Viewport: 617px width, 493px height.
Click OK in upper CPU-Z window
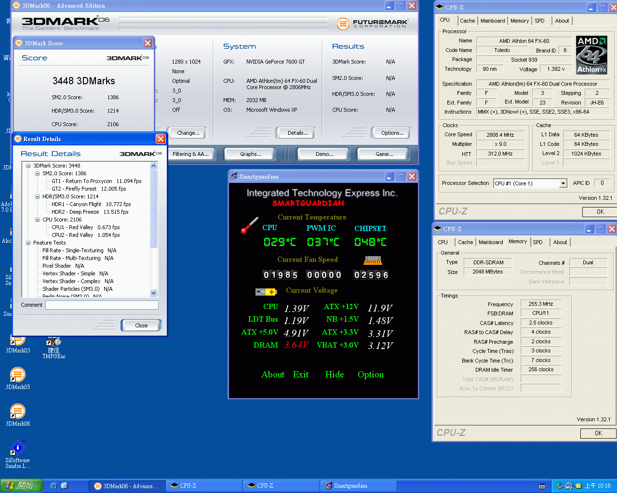tap(600, 212)
